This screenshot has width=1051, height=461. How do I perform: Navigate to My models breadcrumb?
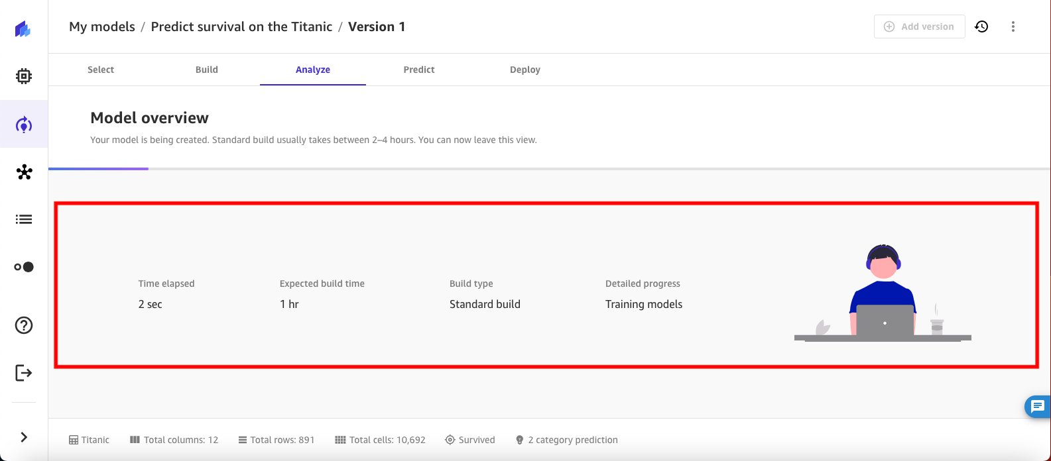point(102,26)
